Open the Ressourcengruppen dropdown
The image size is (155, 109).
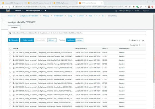(34, 11)
